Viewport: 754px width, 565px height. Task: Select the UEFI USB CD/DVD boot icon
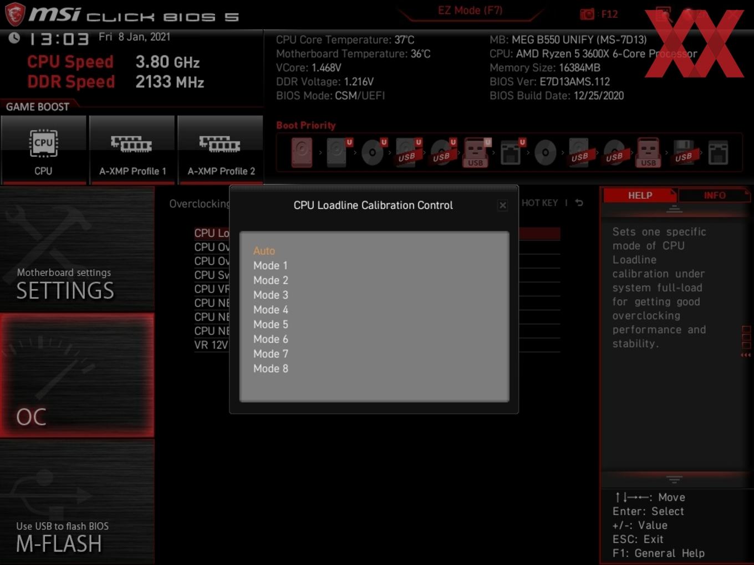[x=442, y=152]
